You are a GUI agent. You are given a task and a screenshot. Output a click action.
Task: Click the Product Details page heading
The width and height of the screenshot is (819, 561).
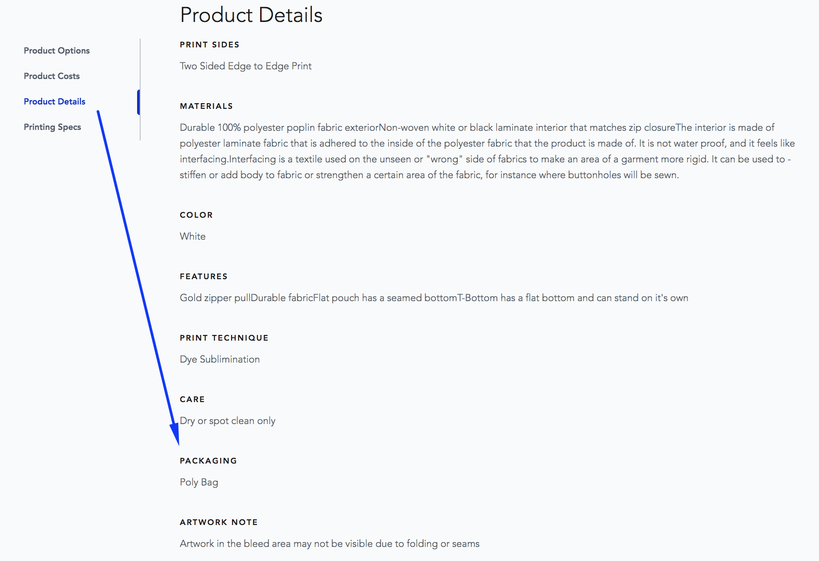[250, 14]
